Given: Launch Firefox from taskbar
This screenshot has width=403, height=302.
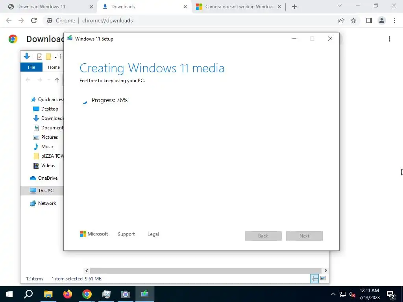Looking at the screenshot, I should pos(68,294).
